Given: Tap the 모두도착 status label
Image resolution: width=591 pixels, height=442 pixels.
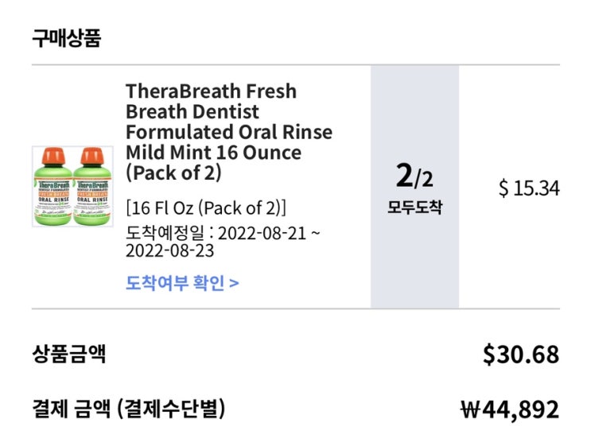Looking at the screenshot, I should [x=414, y=208].
